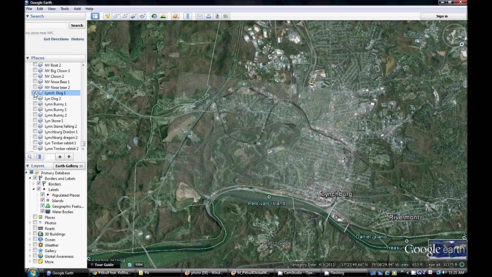This screenshot has height=277, width=492.
Task: Click the Percivals Island marker on map
Action: click(269, 197)
